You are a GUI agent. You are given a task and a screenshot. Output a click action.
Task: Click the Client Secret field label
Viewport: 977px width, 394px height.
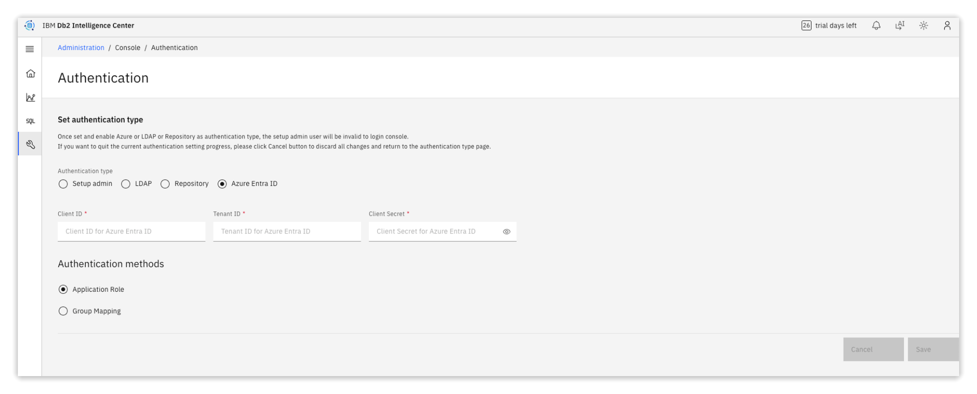point(389,214)
